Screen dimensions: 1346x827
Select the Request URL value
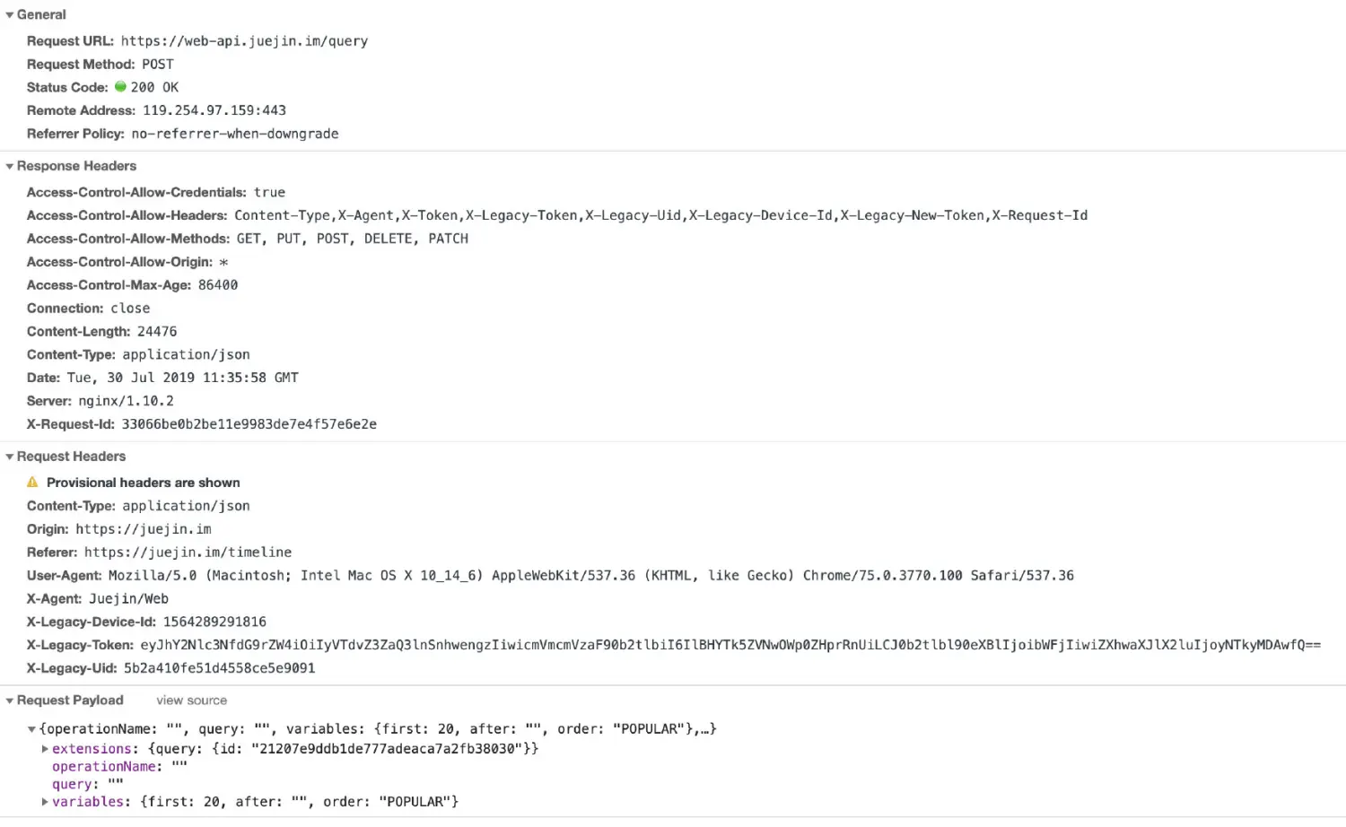pos(244,41)
